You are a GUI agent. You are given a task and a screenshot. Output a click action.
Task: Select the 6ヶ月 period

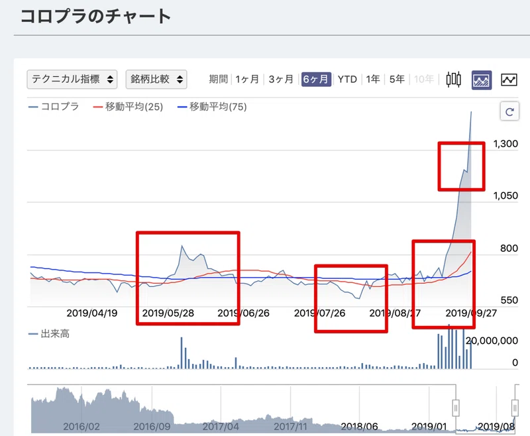[316, 80]
